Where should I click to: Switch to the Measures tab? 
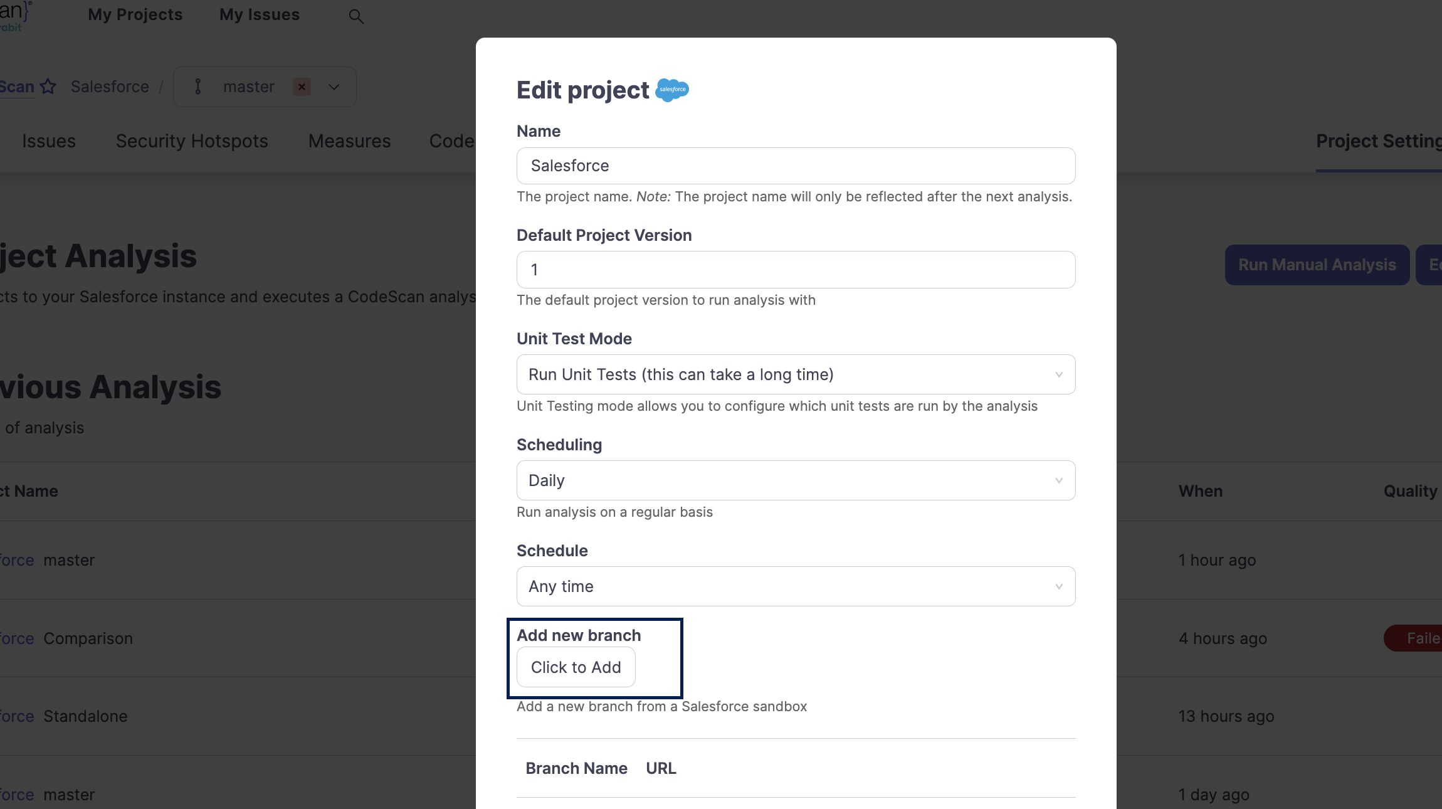point(349,141)
